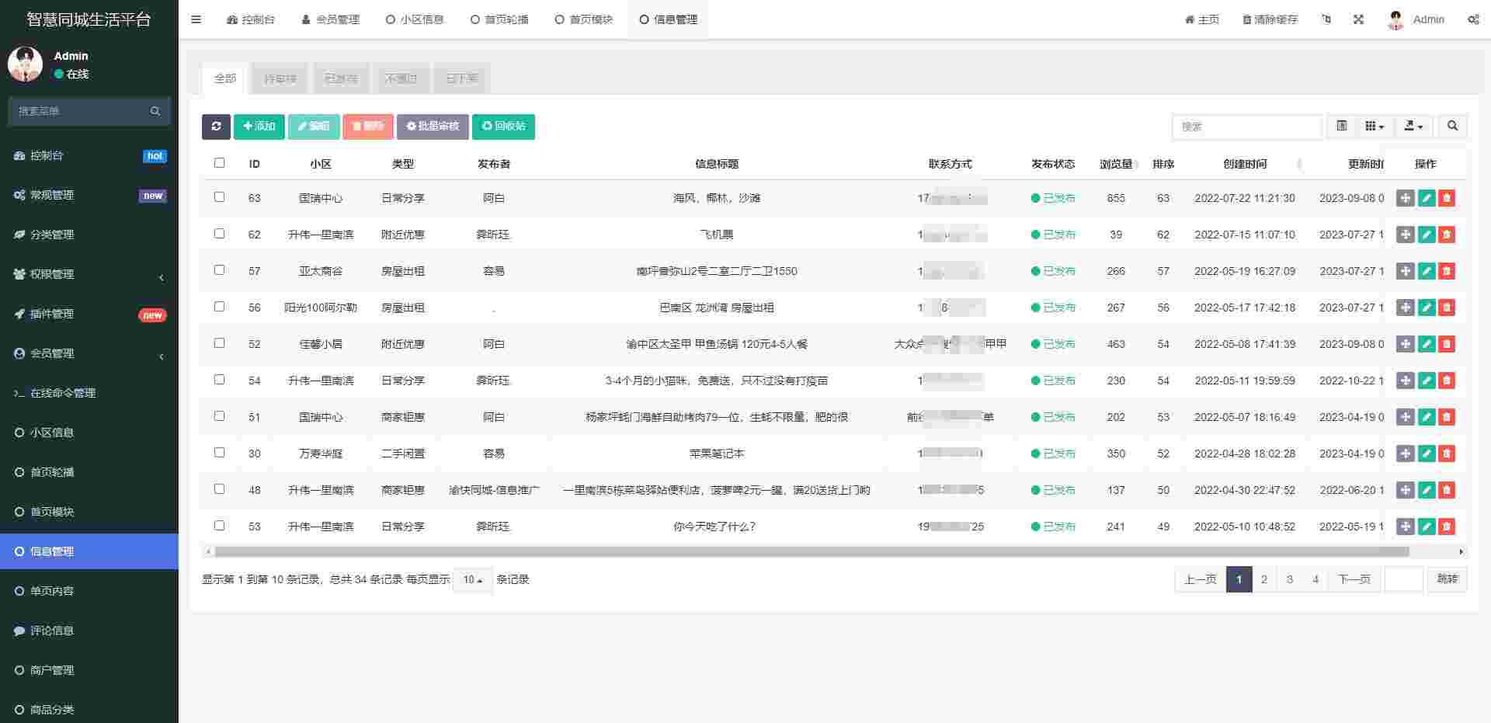This screenshot has width=1491, height=723.
Task: Click the gray drag-sort icon for row ID 52
Action: click(x=1405, y=344)
